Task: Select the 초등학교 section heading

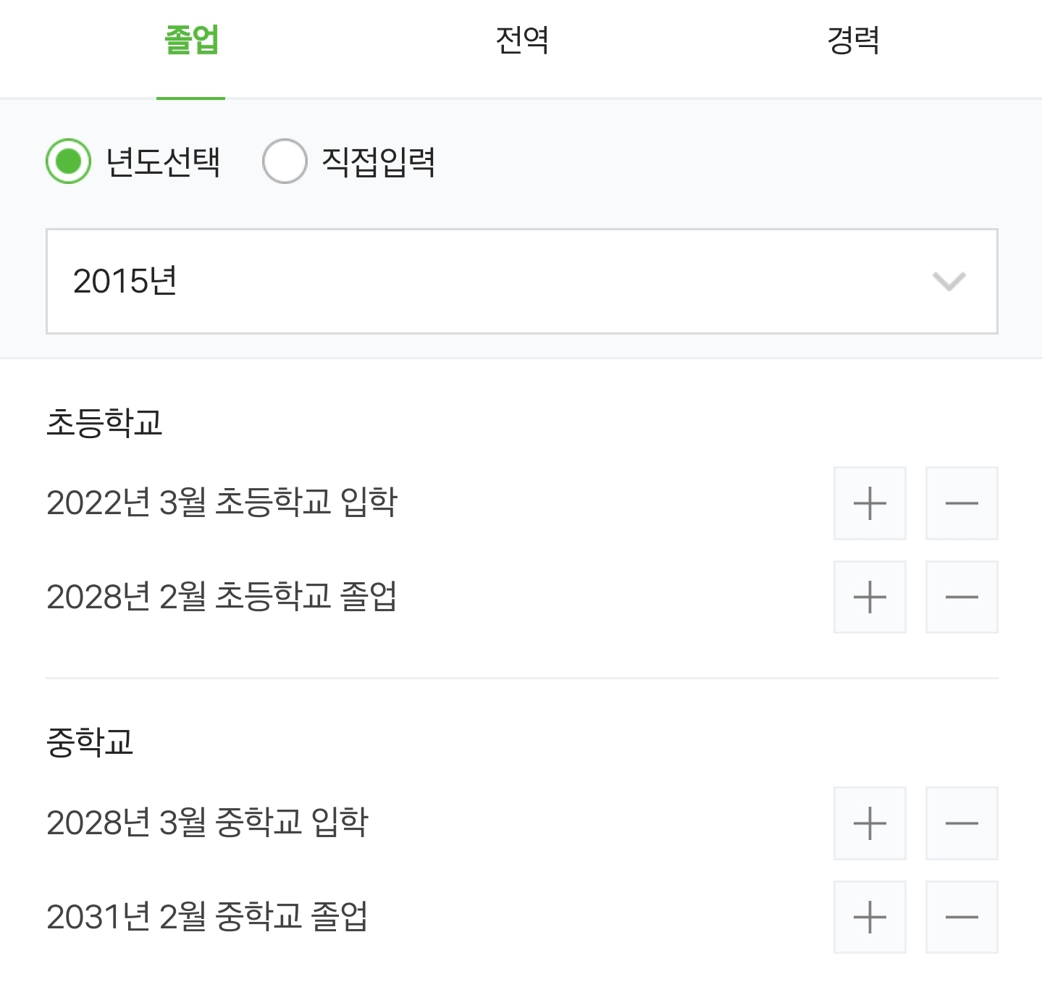Action: point(104,422)
